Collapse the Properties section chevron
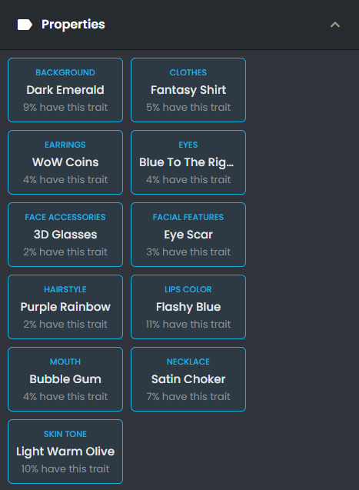The height and width of the screenshot is (490, 359). point(335,25)
